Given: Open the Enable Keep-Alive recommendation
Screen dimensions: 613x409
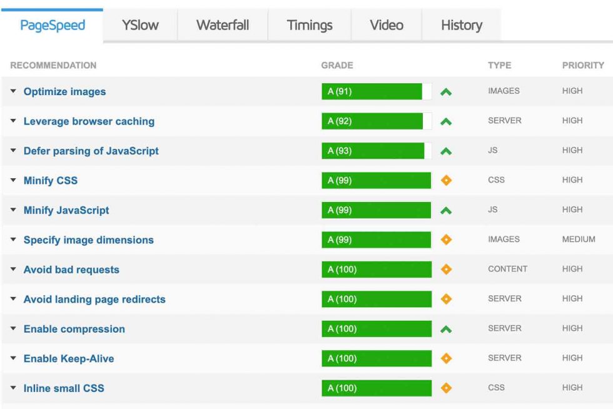Looking at the screenshot, I should tap(69, 359).
